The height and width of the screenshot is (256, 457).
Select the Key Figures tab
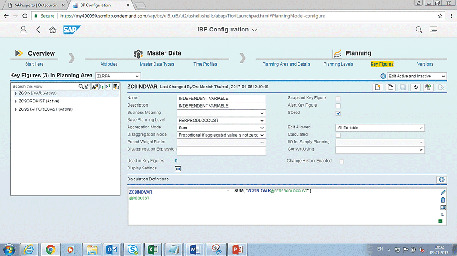click(382, 64)
